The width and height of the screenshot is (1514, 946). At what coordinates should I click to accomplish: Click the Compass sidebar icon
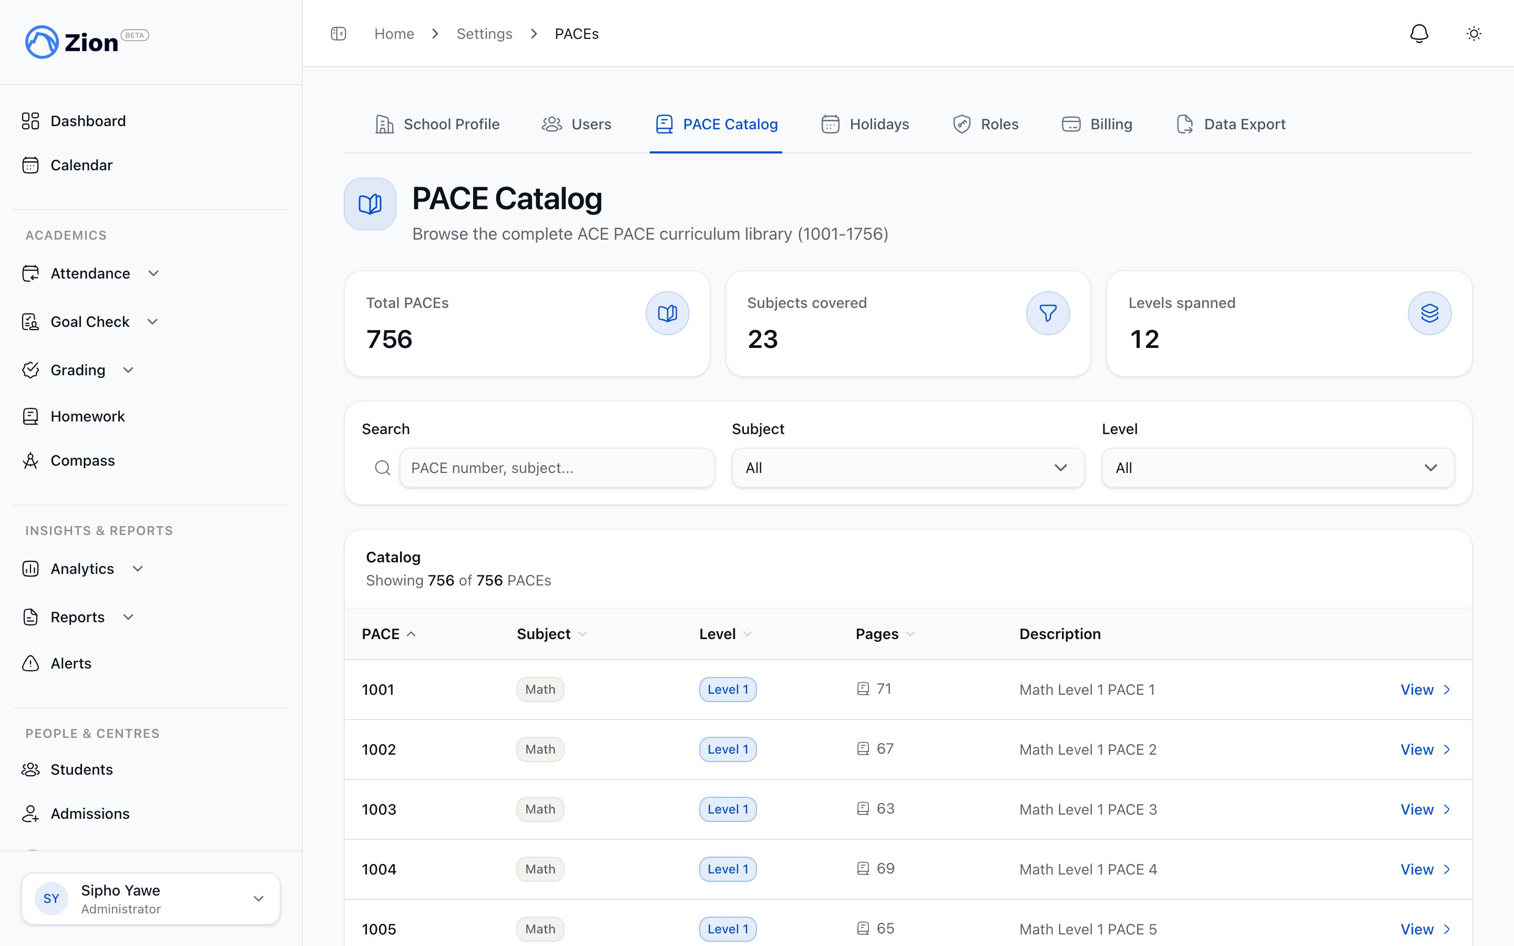coord(30,460)
